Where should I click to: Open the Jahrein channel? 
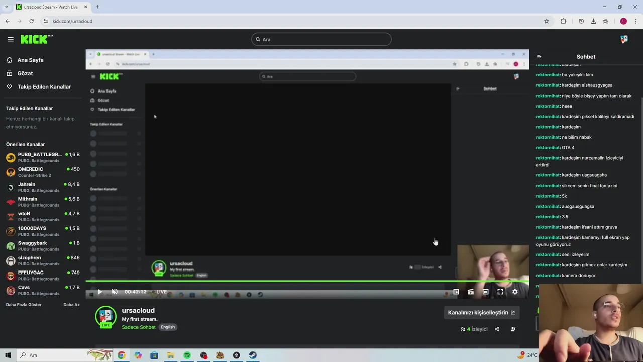pos(43,187)
